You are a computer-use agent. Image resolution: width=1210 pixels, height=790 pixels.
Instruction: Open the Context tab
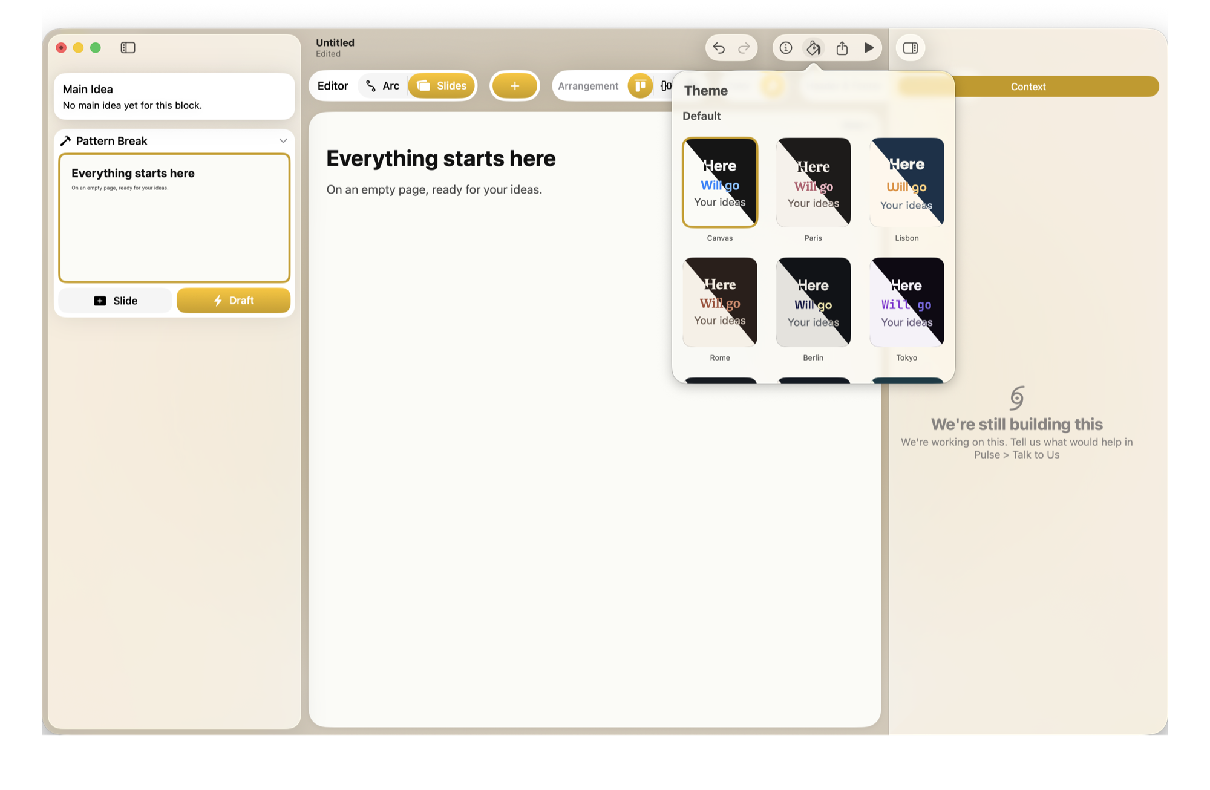coord(1028,87)
